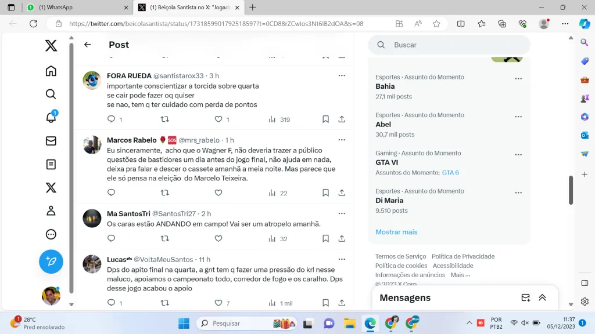Expand the Mensagens panel
Screen dimensions: 595x334
pyautogui.click(x=542, y=297)
